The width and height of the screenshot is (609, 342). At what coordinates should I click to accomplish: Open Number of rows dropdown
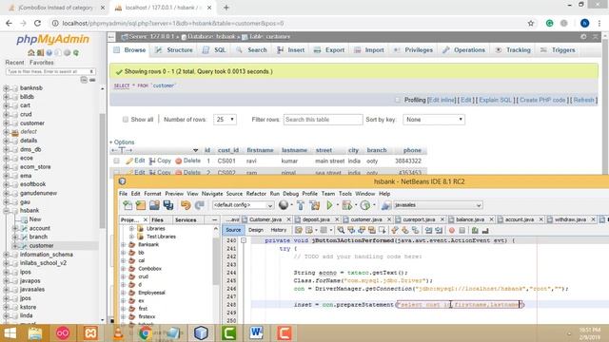pyautogui.click(x=225, y=120)
